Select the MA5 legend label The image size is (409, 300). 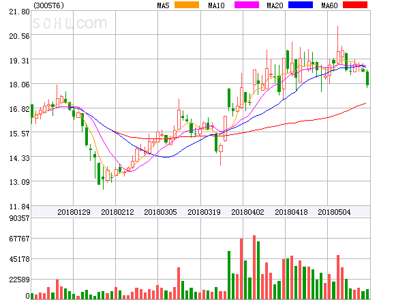point(163,5)
